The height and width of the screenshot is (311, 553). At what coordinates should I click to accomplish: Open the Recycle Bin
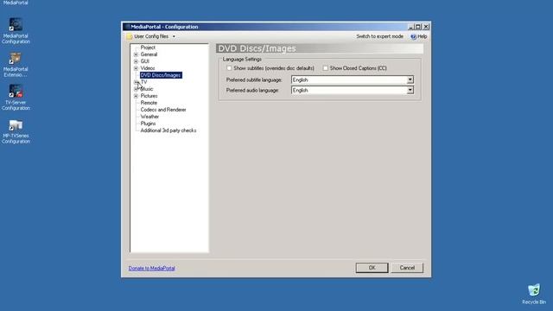pos(534,294)
